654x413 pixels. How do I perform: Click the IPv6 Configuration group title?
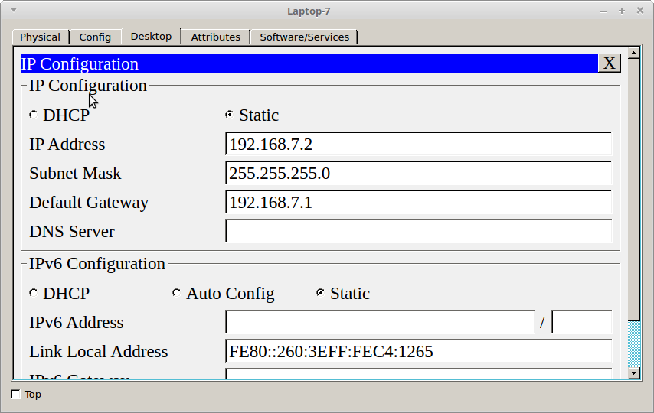(x=96, y=264)
